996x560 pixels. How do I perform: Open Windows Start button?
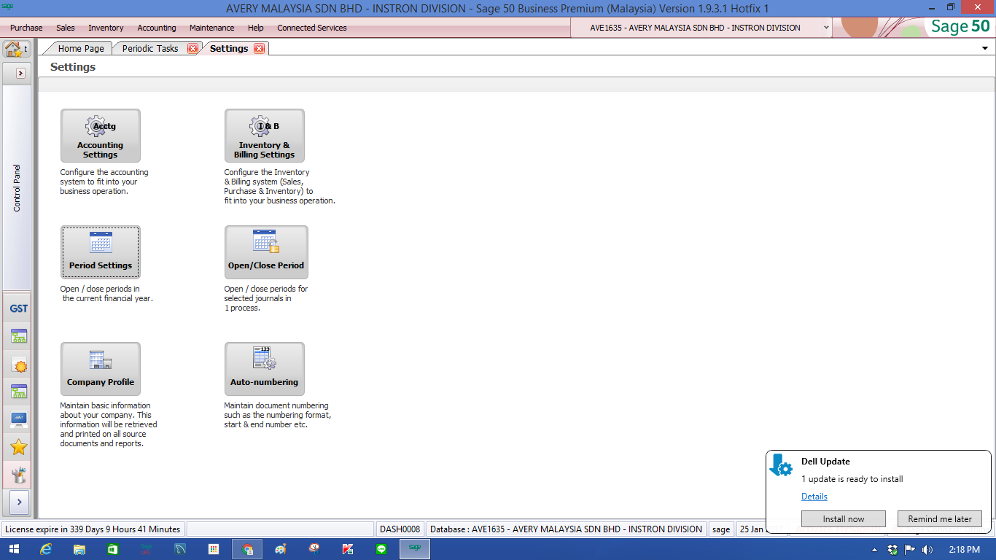(14, 549)
